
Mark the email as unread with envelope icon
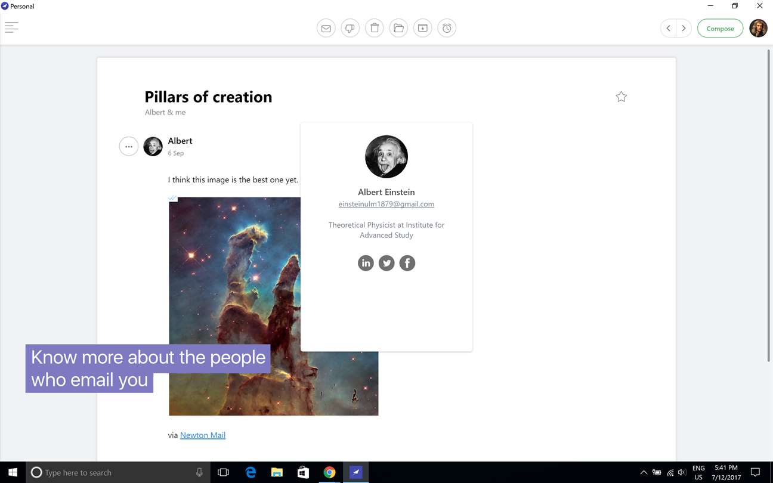326,28
